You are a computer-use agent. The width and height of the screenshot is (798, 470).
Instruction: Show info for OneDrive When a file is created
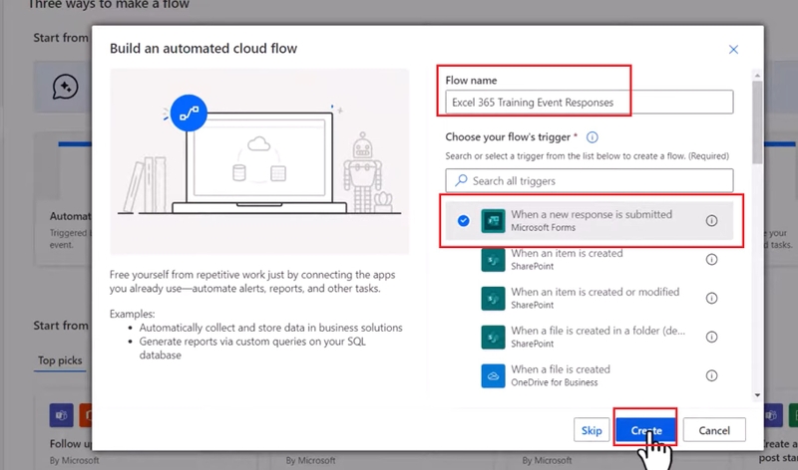point(711,375)
